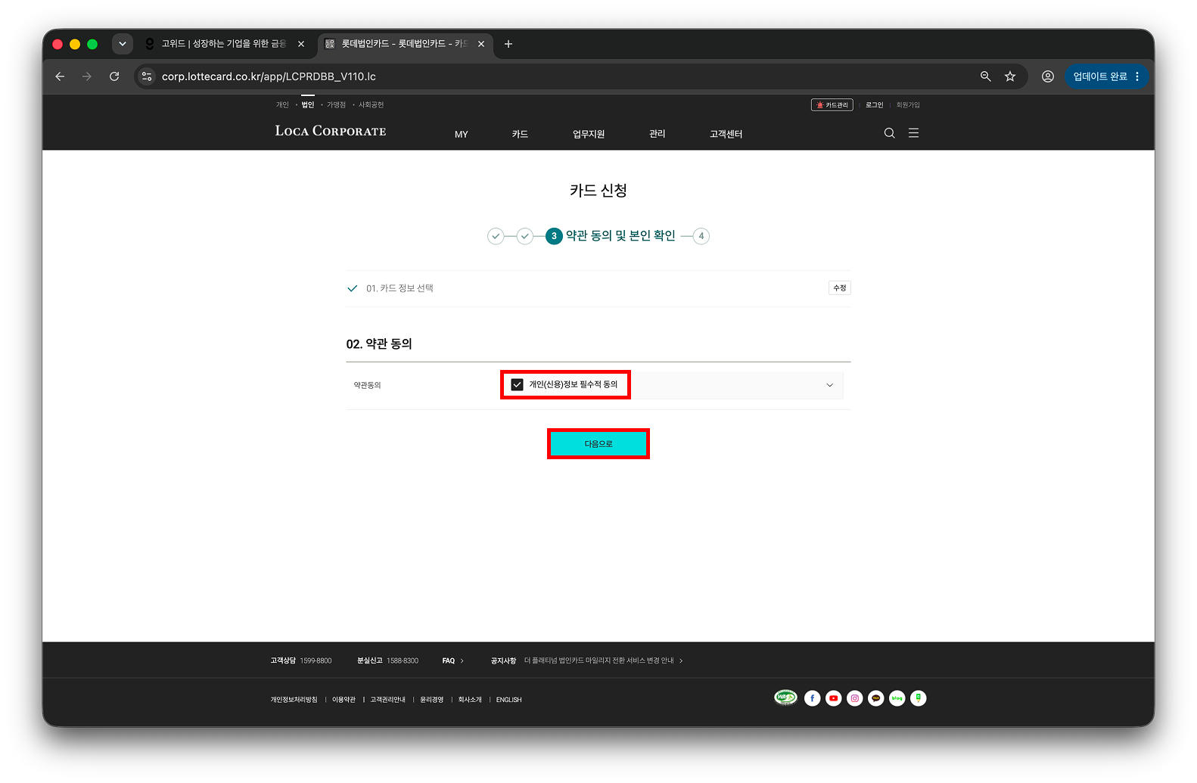Click the WA web accessibility mark in footer
This screenshot has width=1197, height=783.
(786, 698)
